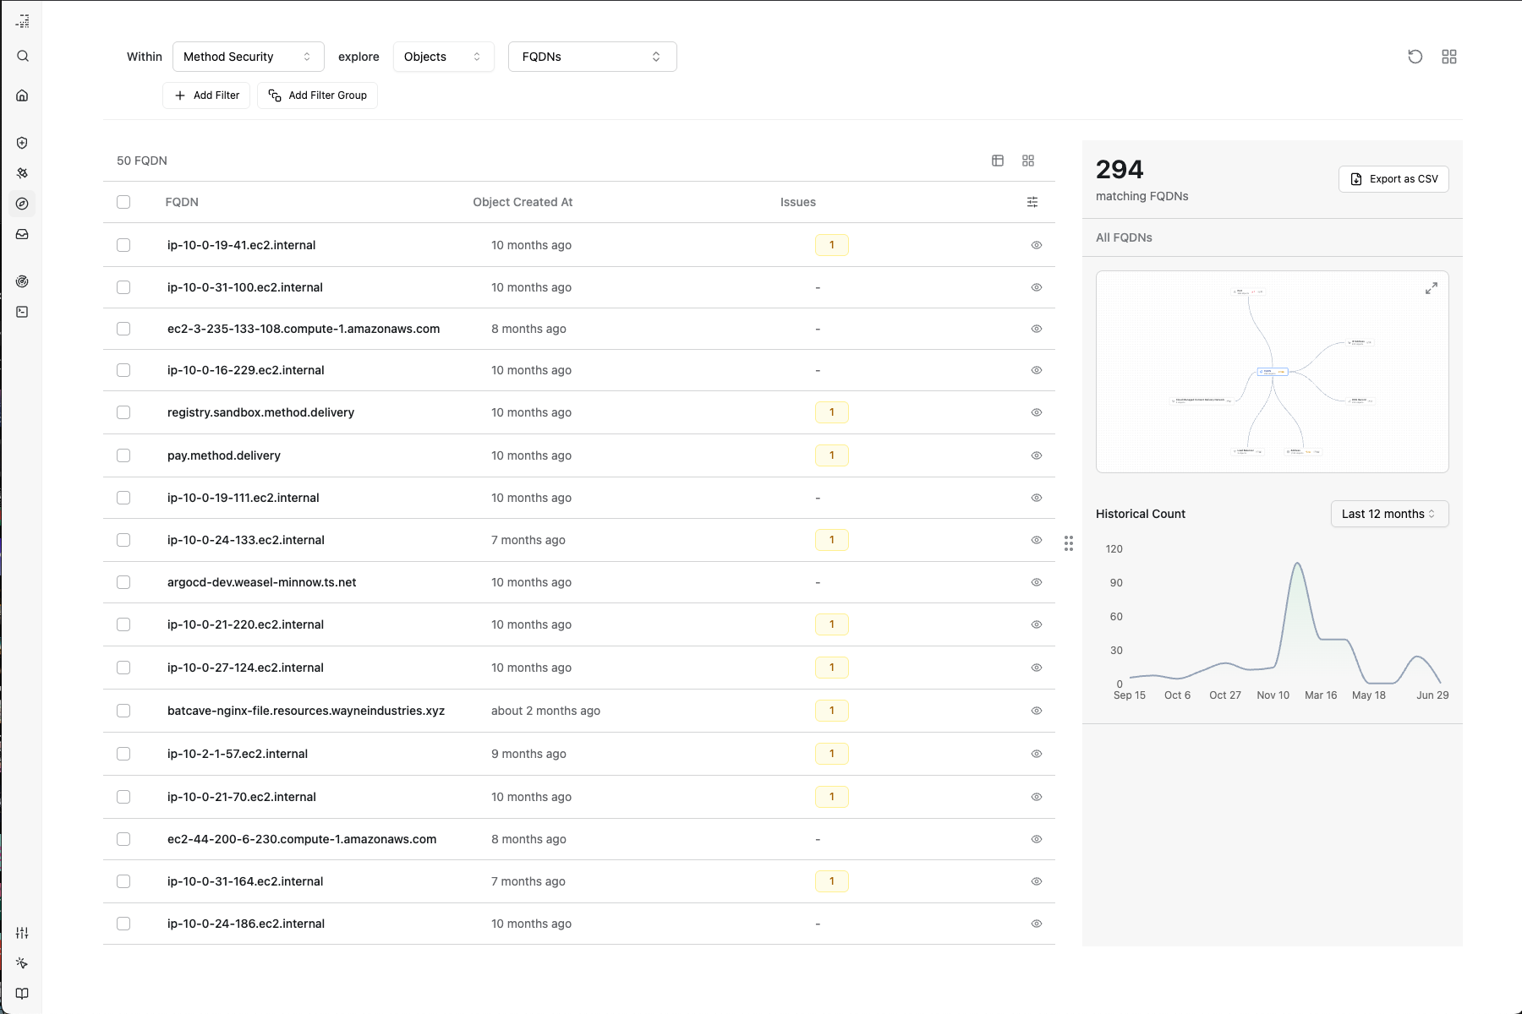The width and height of the screenshot is (1522, 1014).
Task: Open the Last 12 months range dropdown
Action: coord(1388,514)
